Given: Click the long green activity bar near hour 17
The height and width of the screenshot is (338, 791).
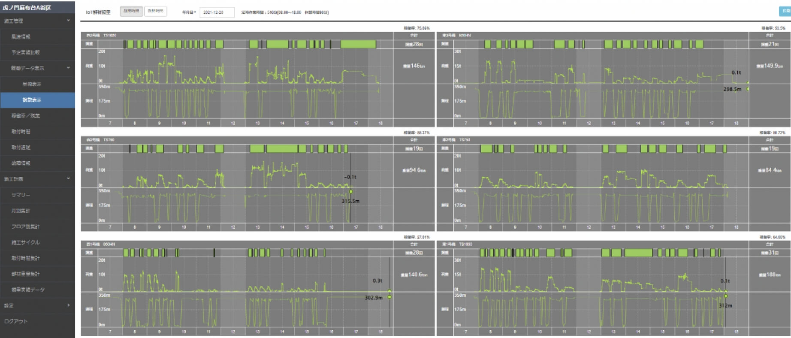Looking at the screenshot, I should click(x=358, y=44).
